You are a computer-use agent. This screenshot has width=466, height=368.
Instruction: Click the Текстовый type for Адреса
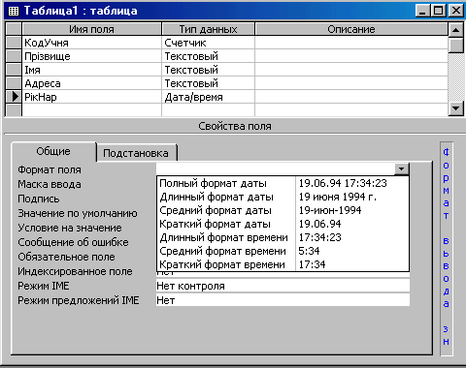[209, 83]
